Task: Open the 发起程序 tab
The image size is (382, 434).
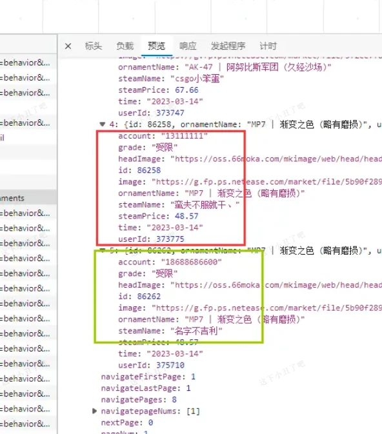Action: (x=228, y=46)
